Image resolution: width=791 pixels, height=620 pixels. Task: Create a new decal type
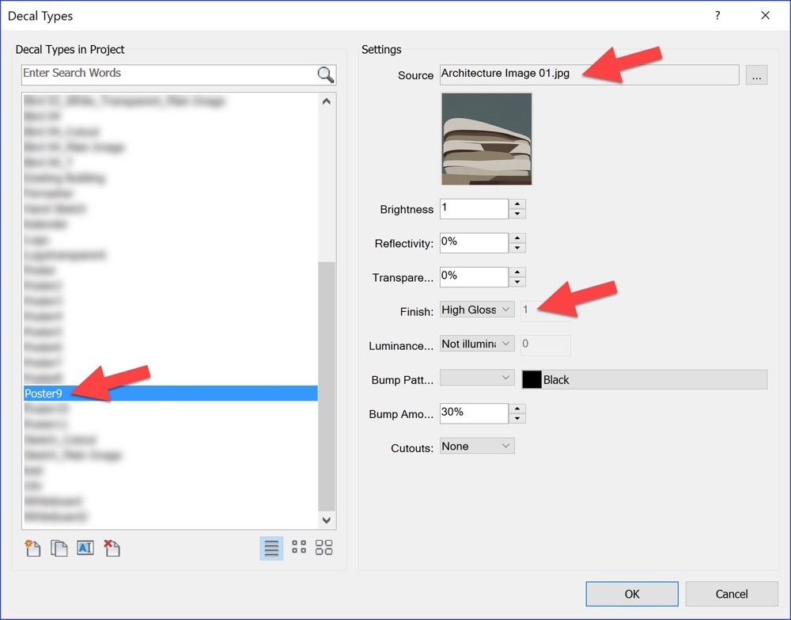click(32, 547)
